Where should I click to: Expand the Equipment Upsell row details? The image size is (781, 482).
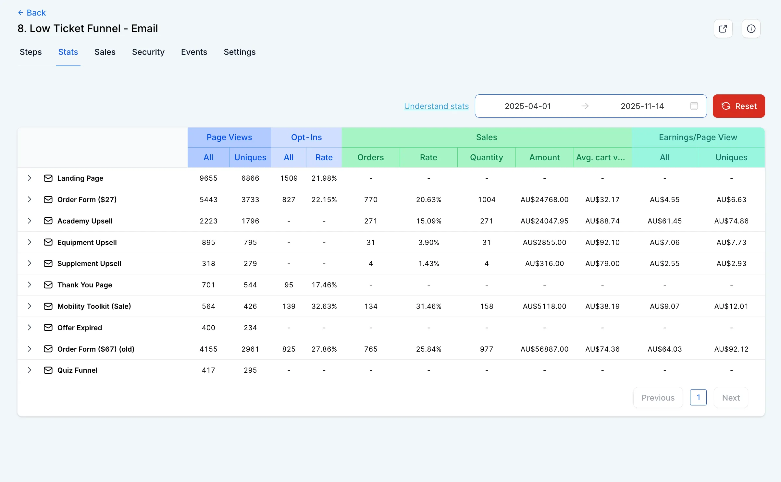pos(30,242)
